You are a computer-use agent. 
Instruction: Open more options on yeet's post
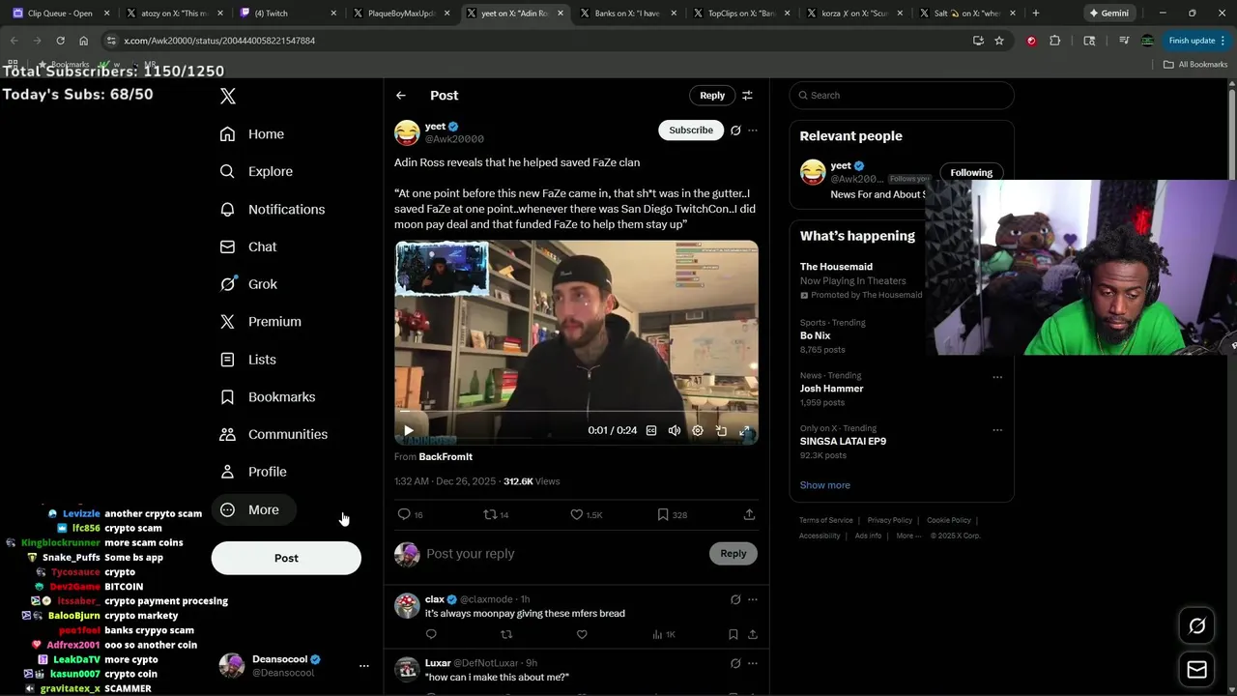(753, 130)
